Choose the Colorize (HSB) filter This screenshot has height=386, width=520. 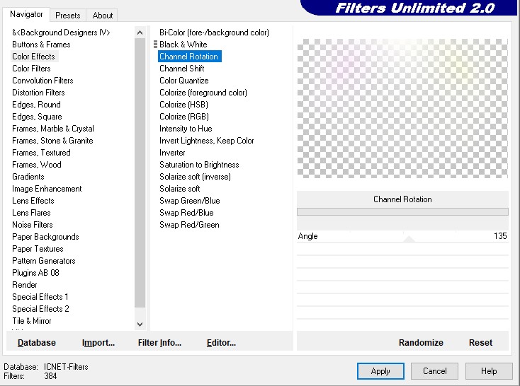click(x=183, y=105)
